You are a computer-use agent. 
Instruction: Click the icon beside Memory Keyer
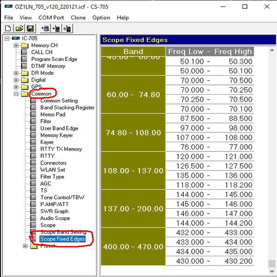(33, 135)
